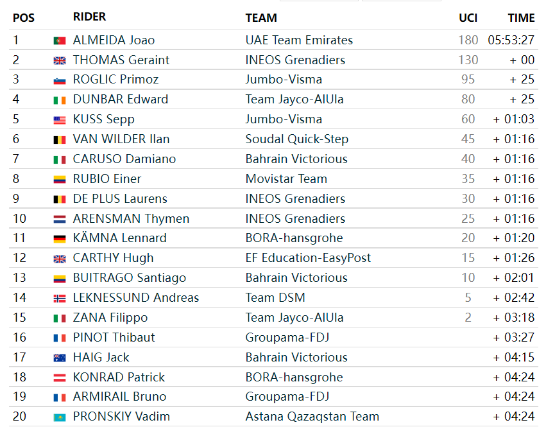Viewport: 546px width, 427px height.
Task: Open the Astana Qazaqstan Team link
Action: pos(312,417)
